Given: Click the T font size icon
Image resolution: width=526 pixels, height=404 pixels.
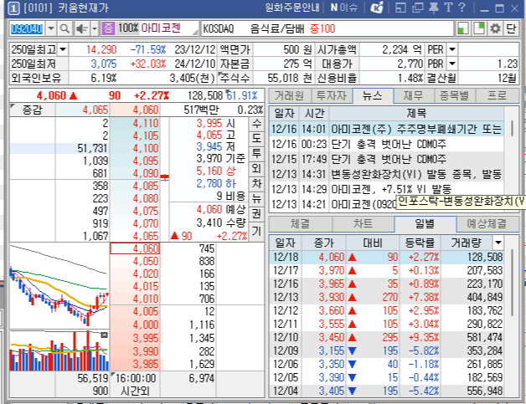Looking at the screenshot, I should tap(448, 8).
